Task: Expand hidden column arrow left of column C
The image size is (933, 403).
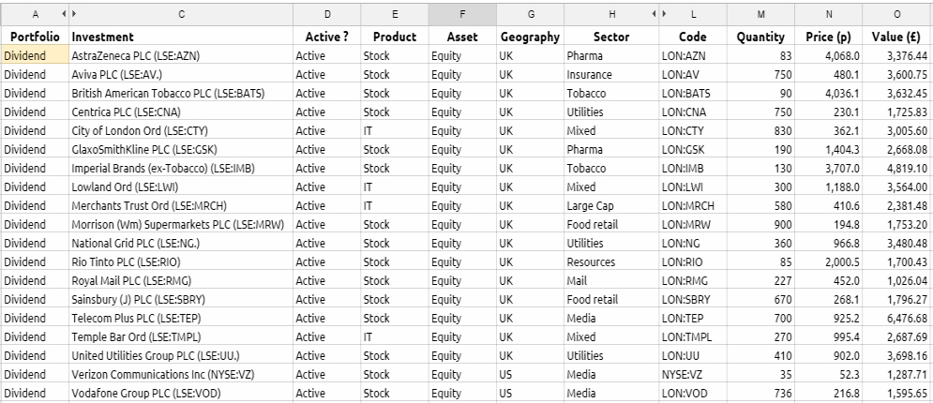Action: [x=74, y=14]
